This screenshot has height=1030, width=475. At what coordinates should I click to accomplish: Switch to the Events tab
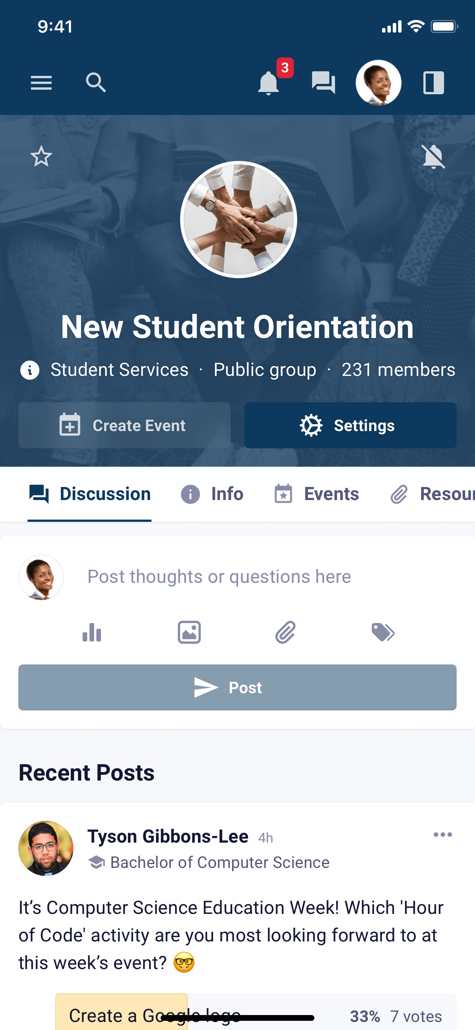[317, 494]
